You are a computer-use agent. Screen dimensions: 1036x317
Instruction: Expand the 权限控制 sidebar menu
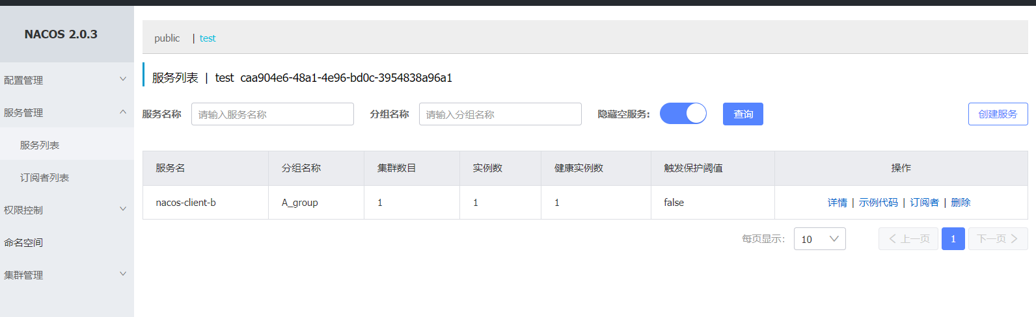[65, 210]
